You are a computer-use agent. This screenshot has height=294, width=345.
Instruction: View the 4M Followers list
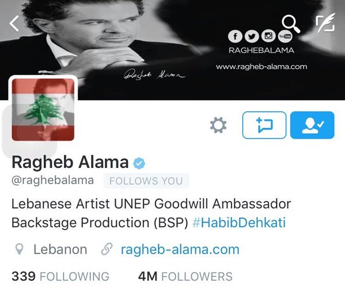pos(185,276)
